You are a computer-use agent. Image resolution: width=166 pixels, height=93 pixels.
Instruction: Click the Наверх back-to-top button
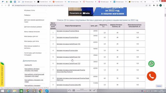pos(159,86)
